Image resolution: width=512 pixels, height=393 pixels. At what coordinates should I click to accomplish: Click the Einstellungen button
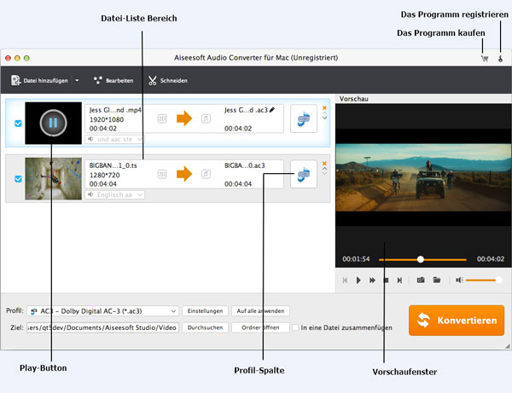(x=205, y=311)
